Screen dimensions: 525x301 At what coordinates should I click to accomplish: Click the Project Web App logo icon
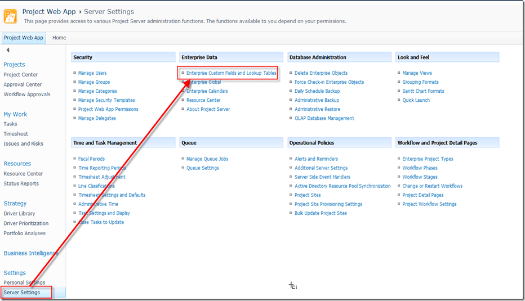(x=10, y=16)
